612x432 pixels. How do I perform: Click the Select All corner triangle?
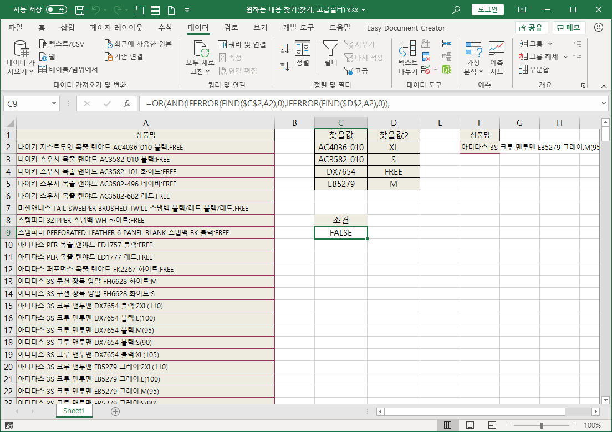11,124
